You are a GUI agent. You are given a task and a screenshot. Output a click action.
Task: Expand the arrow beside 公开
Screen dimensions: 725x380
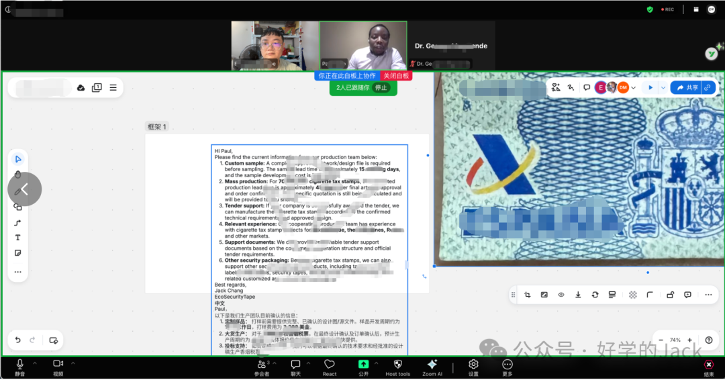[x=376, y=363]
